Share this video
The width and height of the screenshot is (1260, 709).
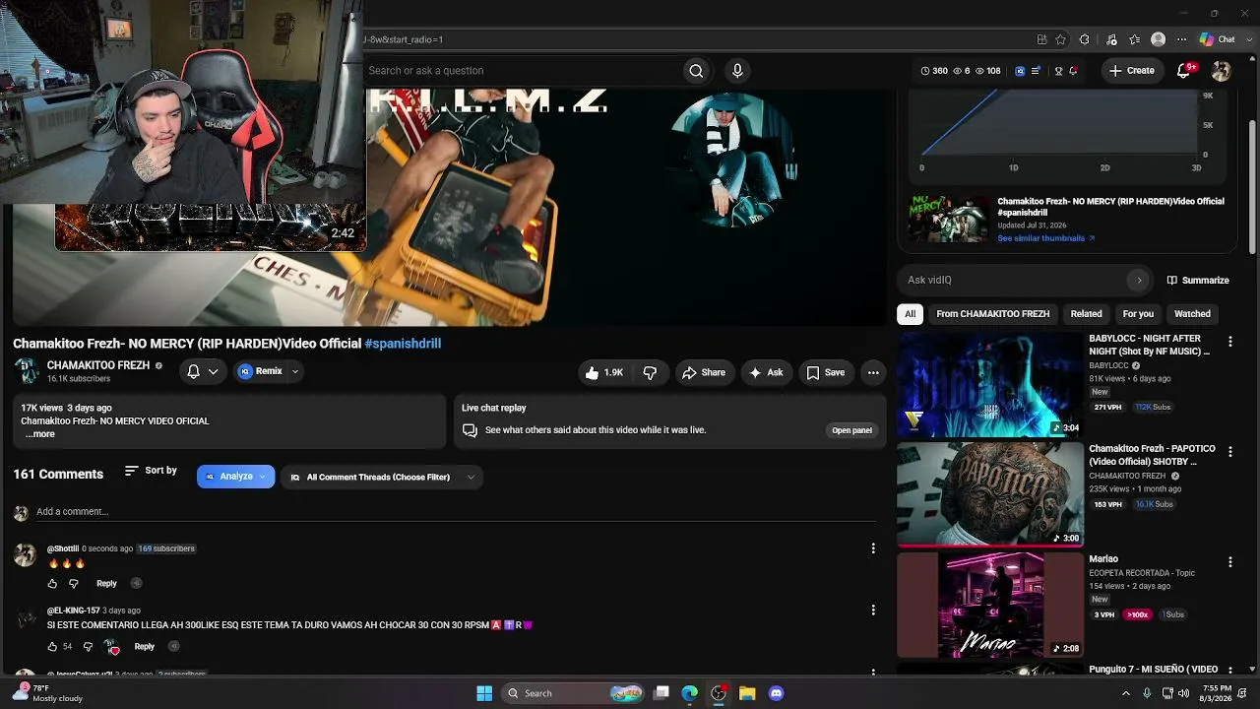point(703,372)
